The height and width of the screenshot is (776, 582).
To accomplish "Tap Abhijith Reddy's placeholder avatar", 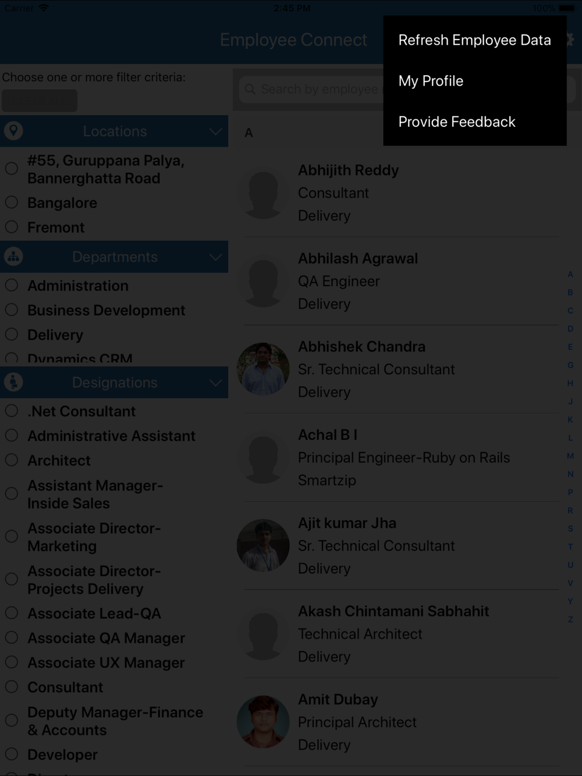I will tap(263, 193).
